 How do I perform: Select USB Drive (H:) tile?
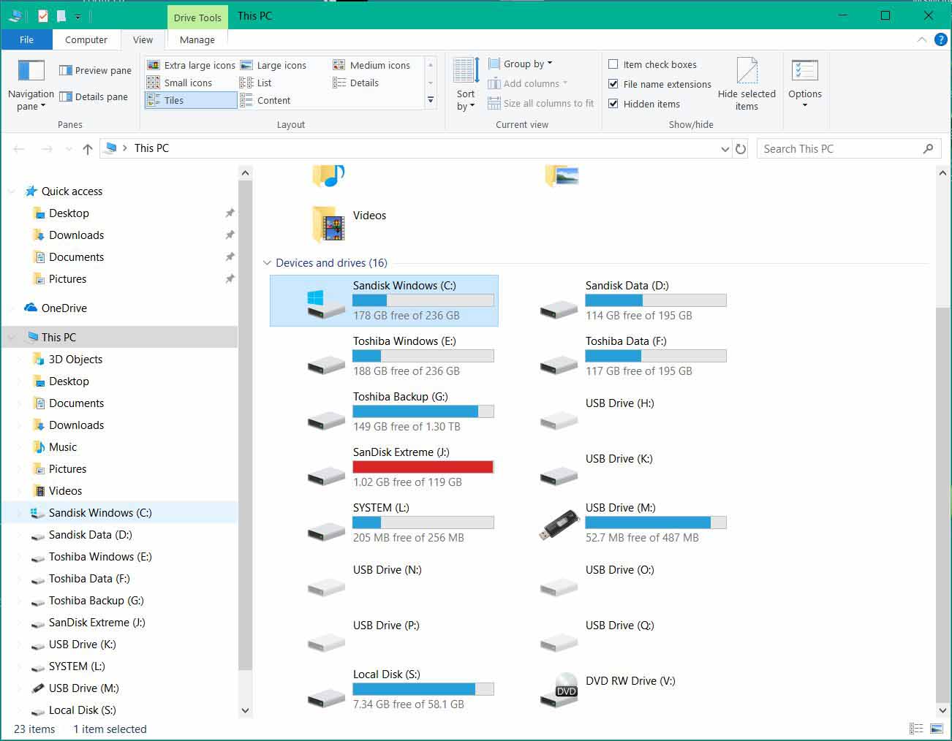pos(616,411)
